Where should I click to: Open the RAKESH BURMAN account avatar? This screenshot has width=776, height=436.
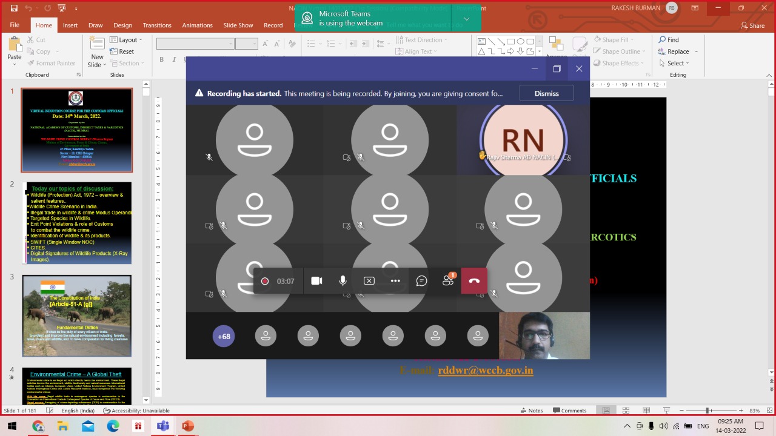coord(671,8)
